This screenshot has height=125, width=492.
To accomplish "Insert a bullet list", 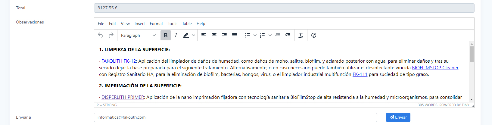I will click(x=248, y=35).
